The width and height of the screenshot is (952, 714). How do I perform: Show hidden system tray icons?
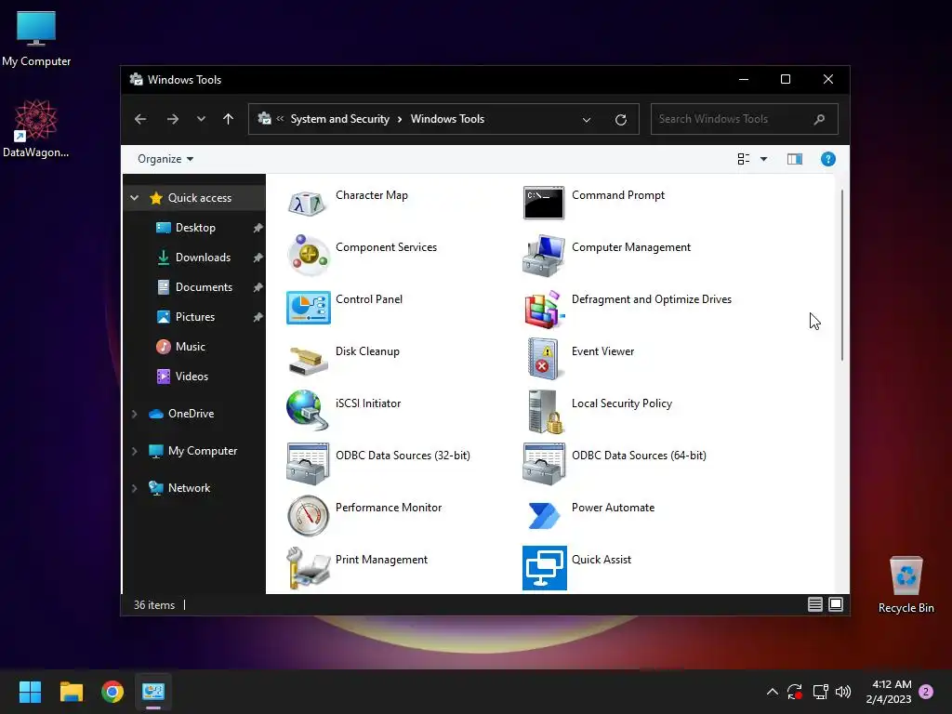pos(772,691)
